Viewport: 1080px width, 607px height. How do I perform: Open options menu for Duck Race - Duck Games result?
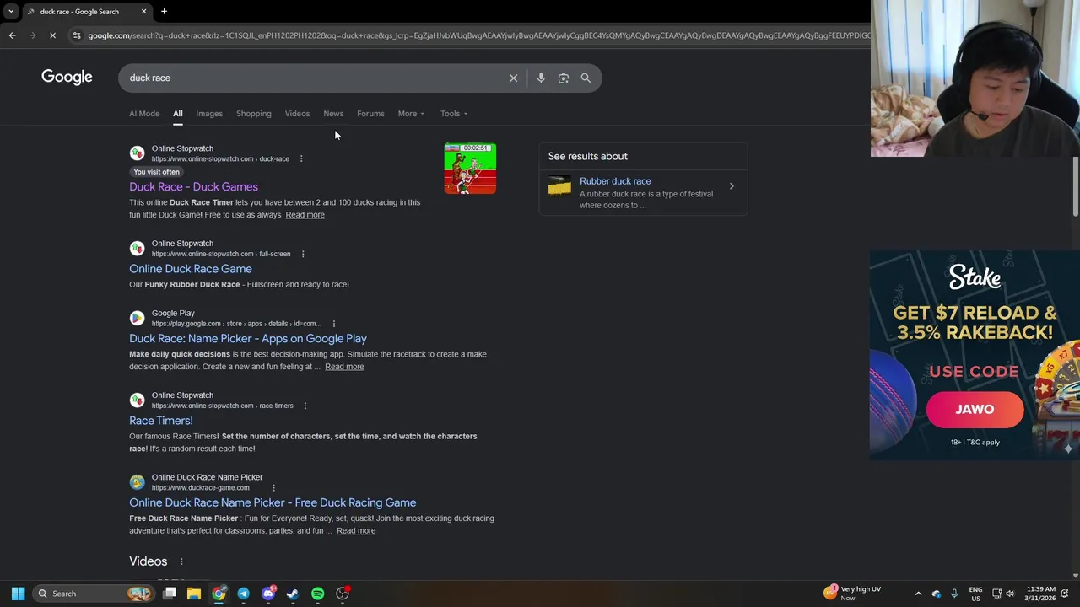coord(301,158)
